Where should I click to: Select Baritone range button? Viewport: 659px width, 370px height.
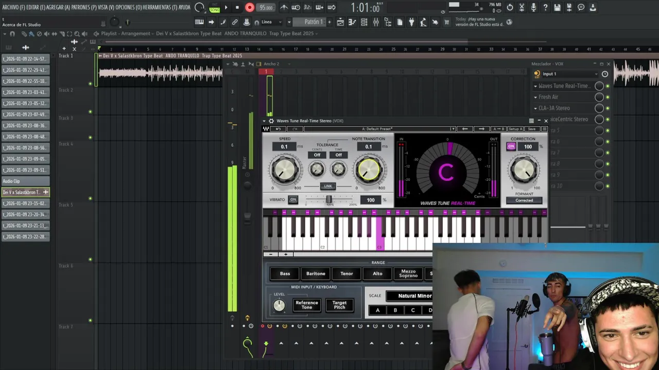click(316, 273)
